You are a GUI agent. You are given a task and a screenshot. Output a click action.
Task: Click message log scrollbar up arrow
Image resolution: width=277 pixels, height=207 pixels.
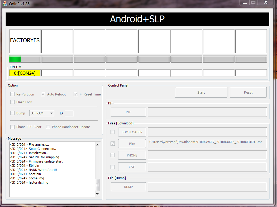coord(98,145)
